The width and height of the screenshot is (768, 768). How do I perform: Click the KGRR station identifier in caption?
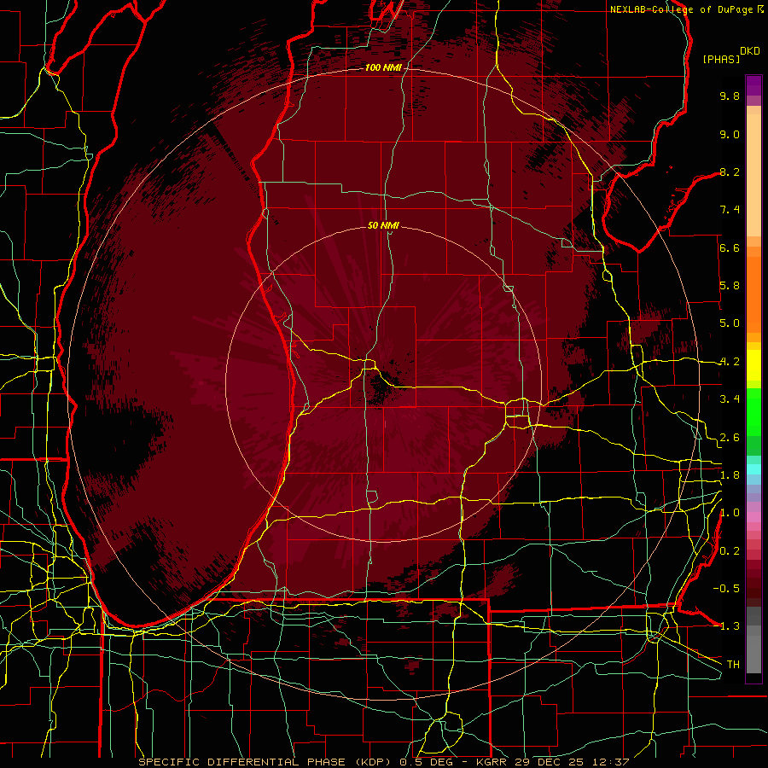493,762
